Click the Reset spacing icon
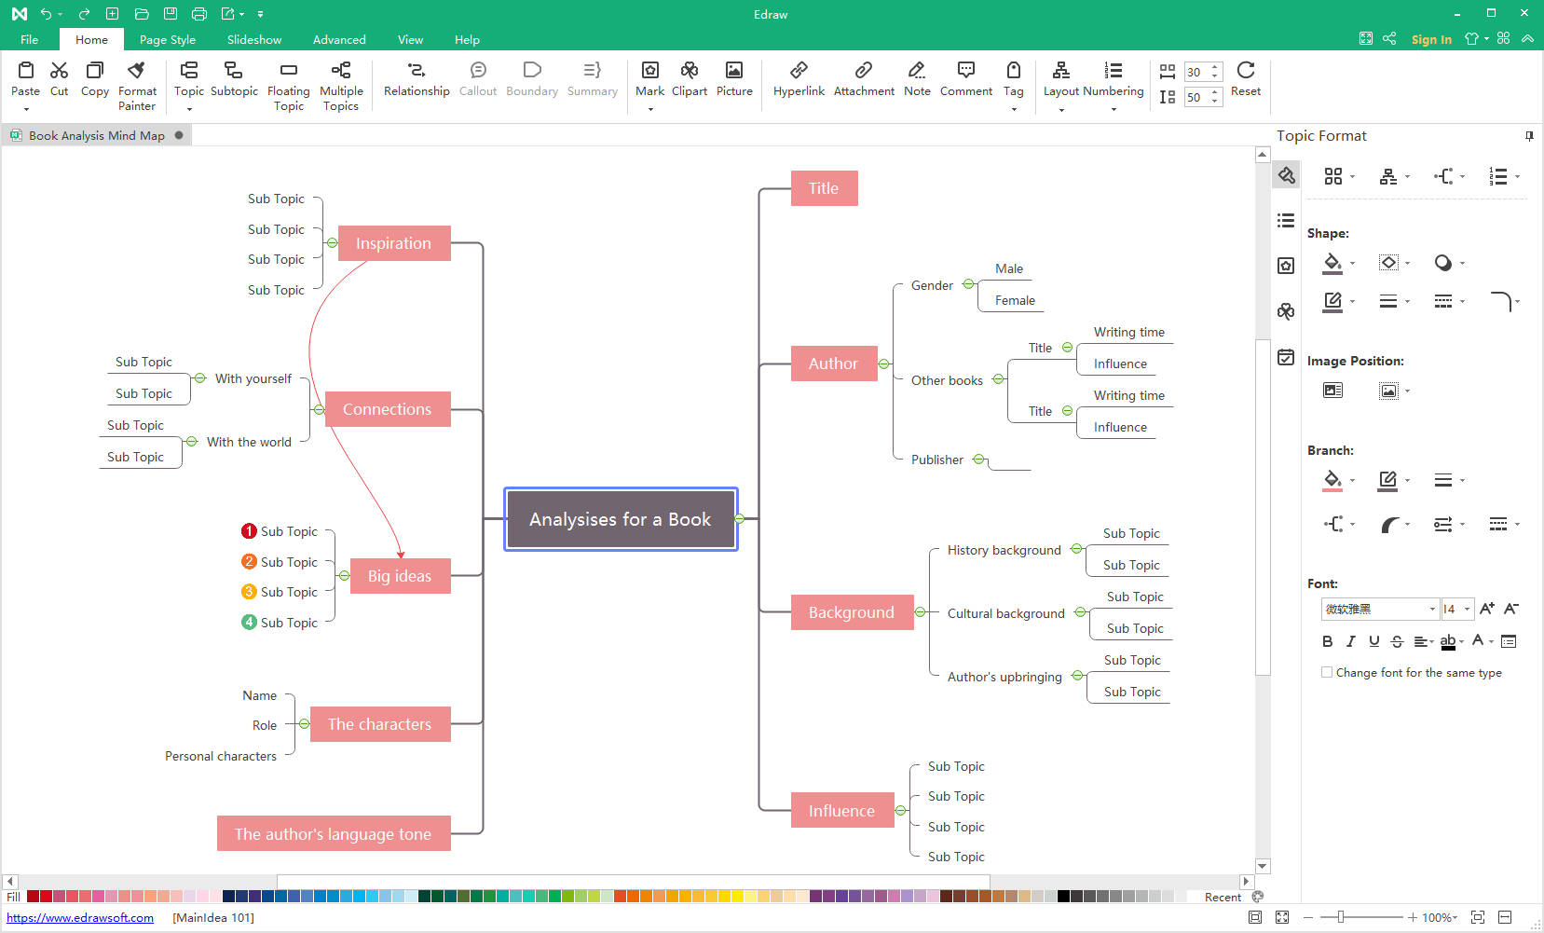1544x933 pixels. 1245,71
